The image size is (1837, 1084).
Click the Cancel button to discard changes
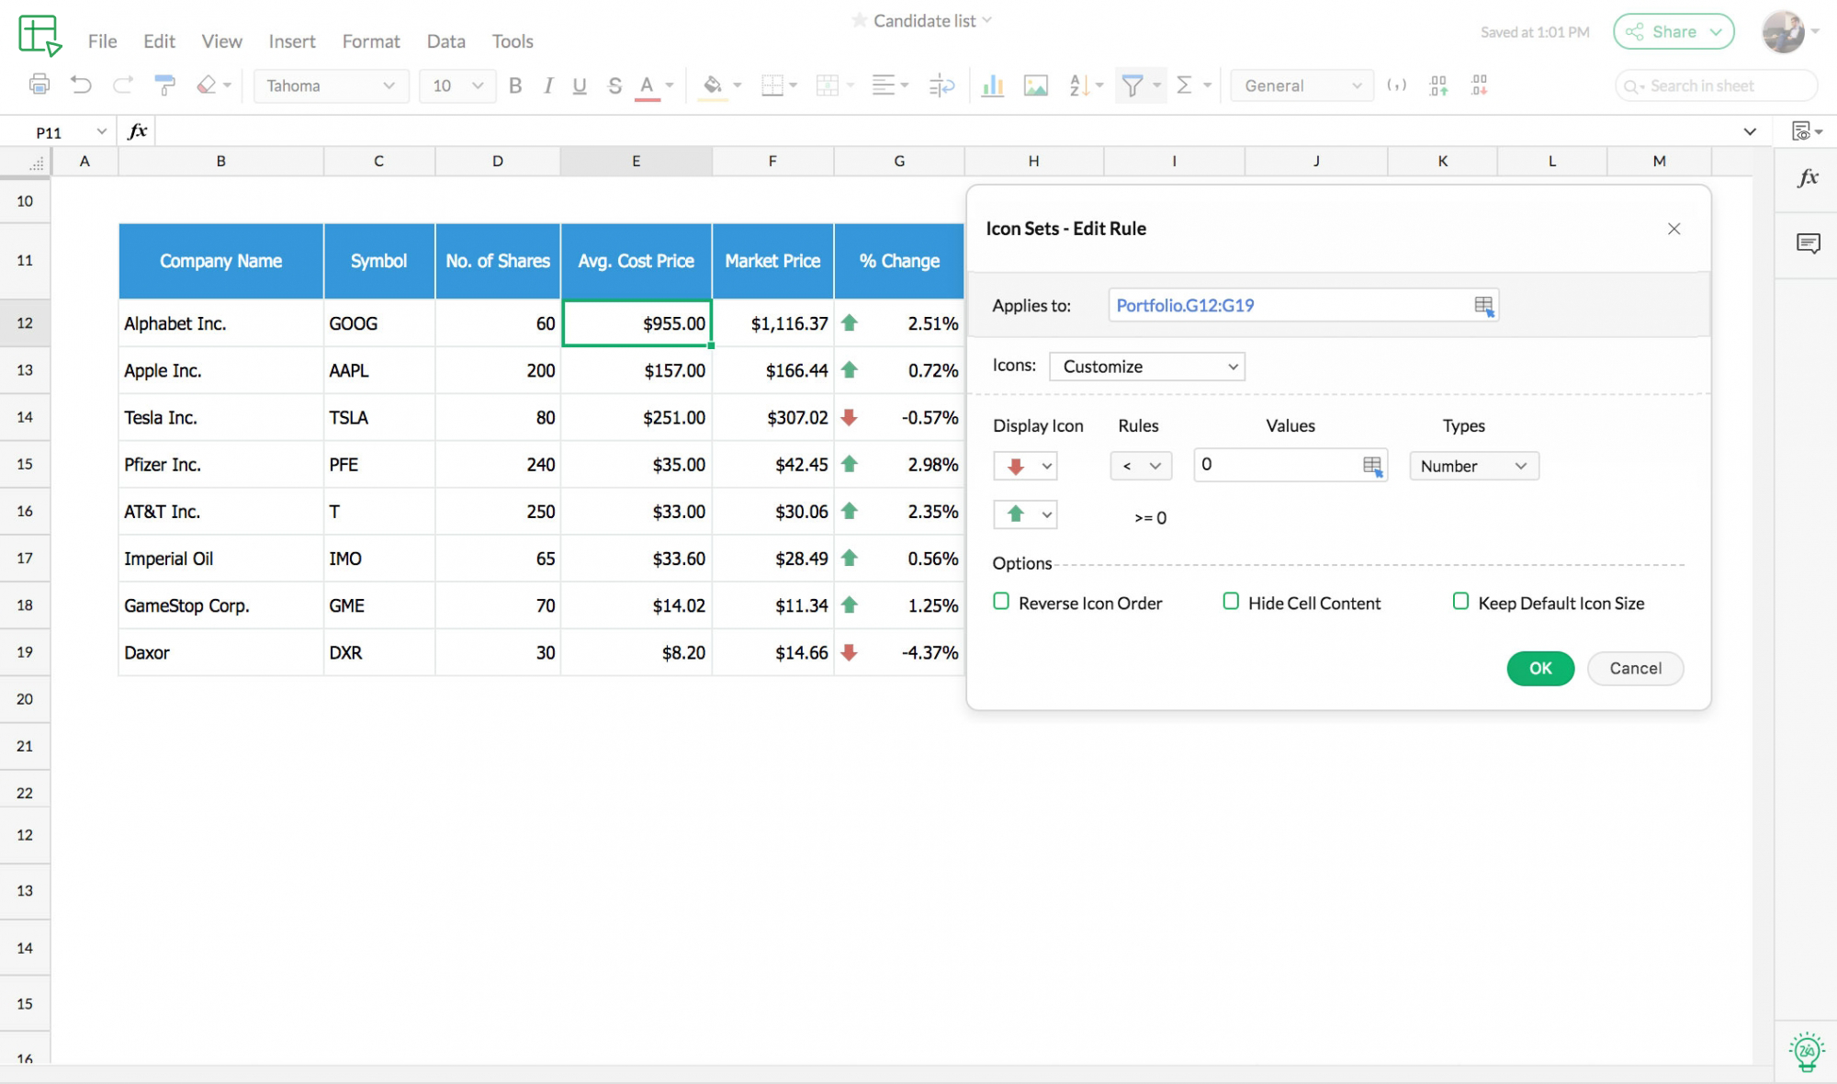pos(1636,669)
